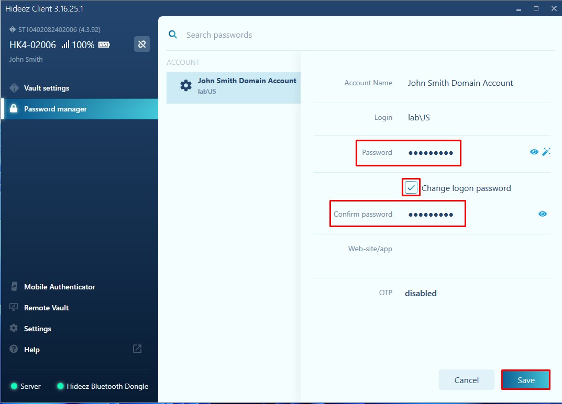Open the Vault settings menu item

pos(46,88)
